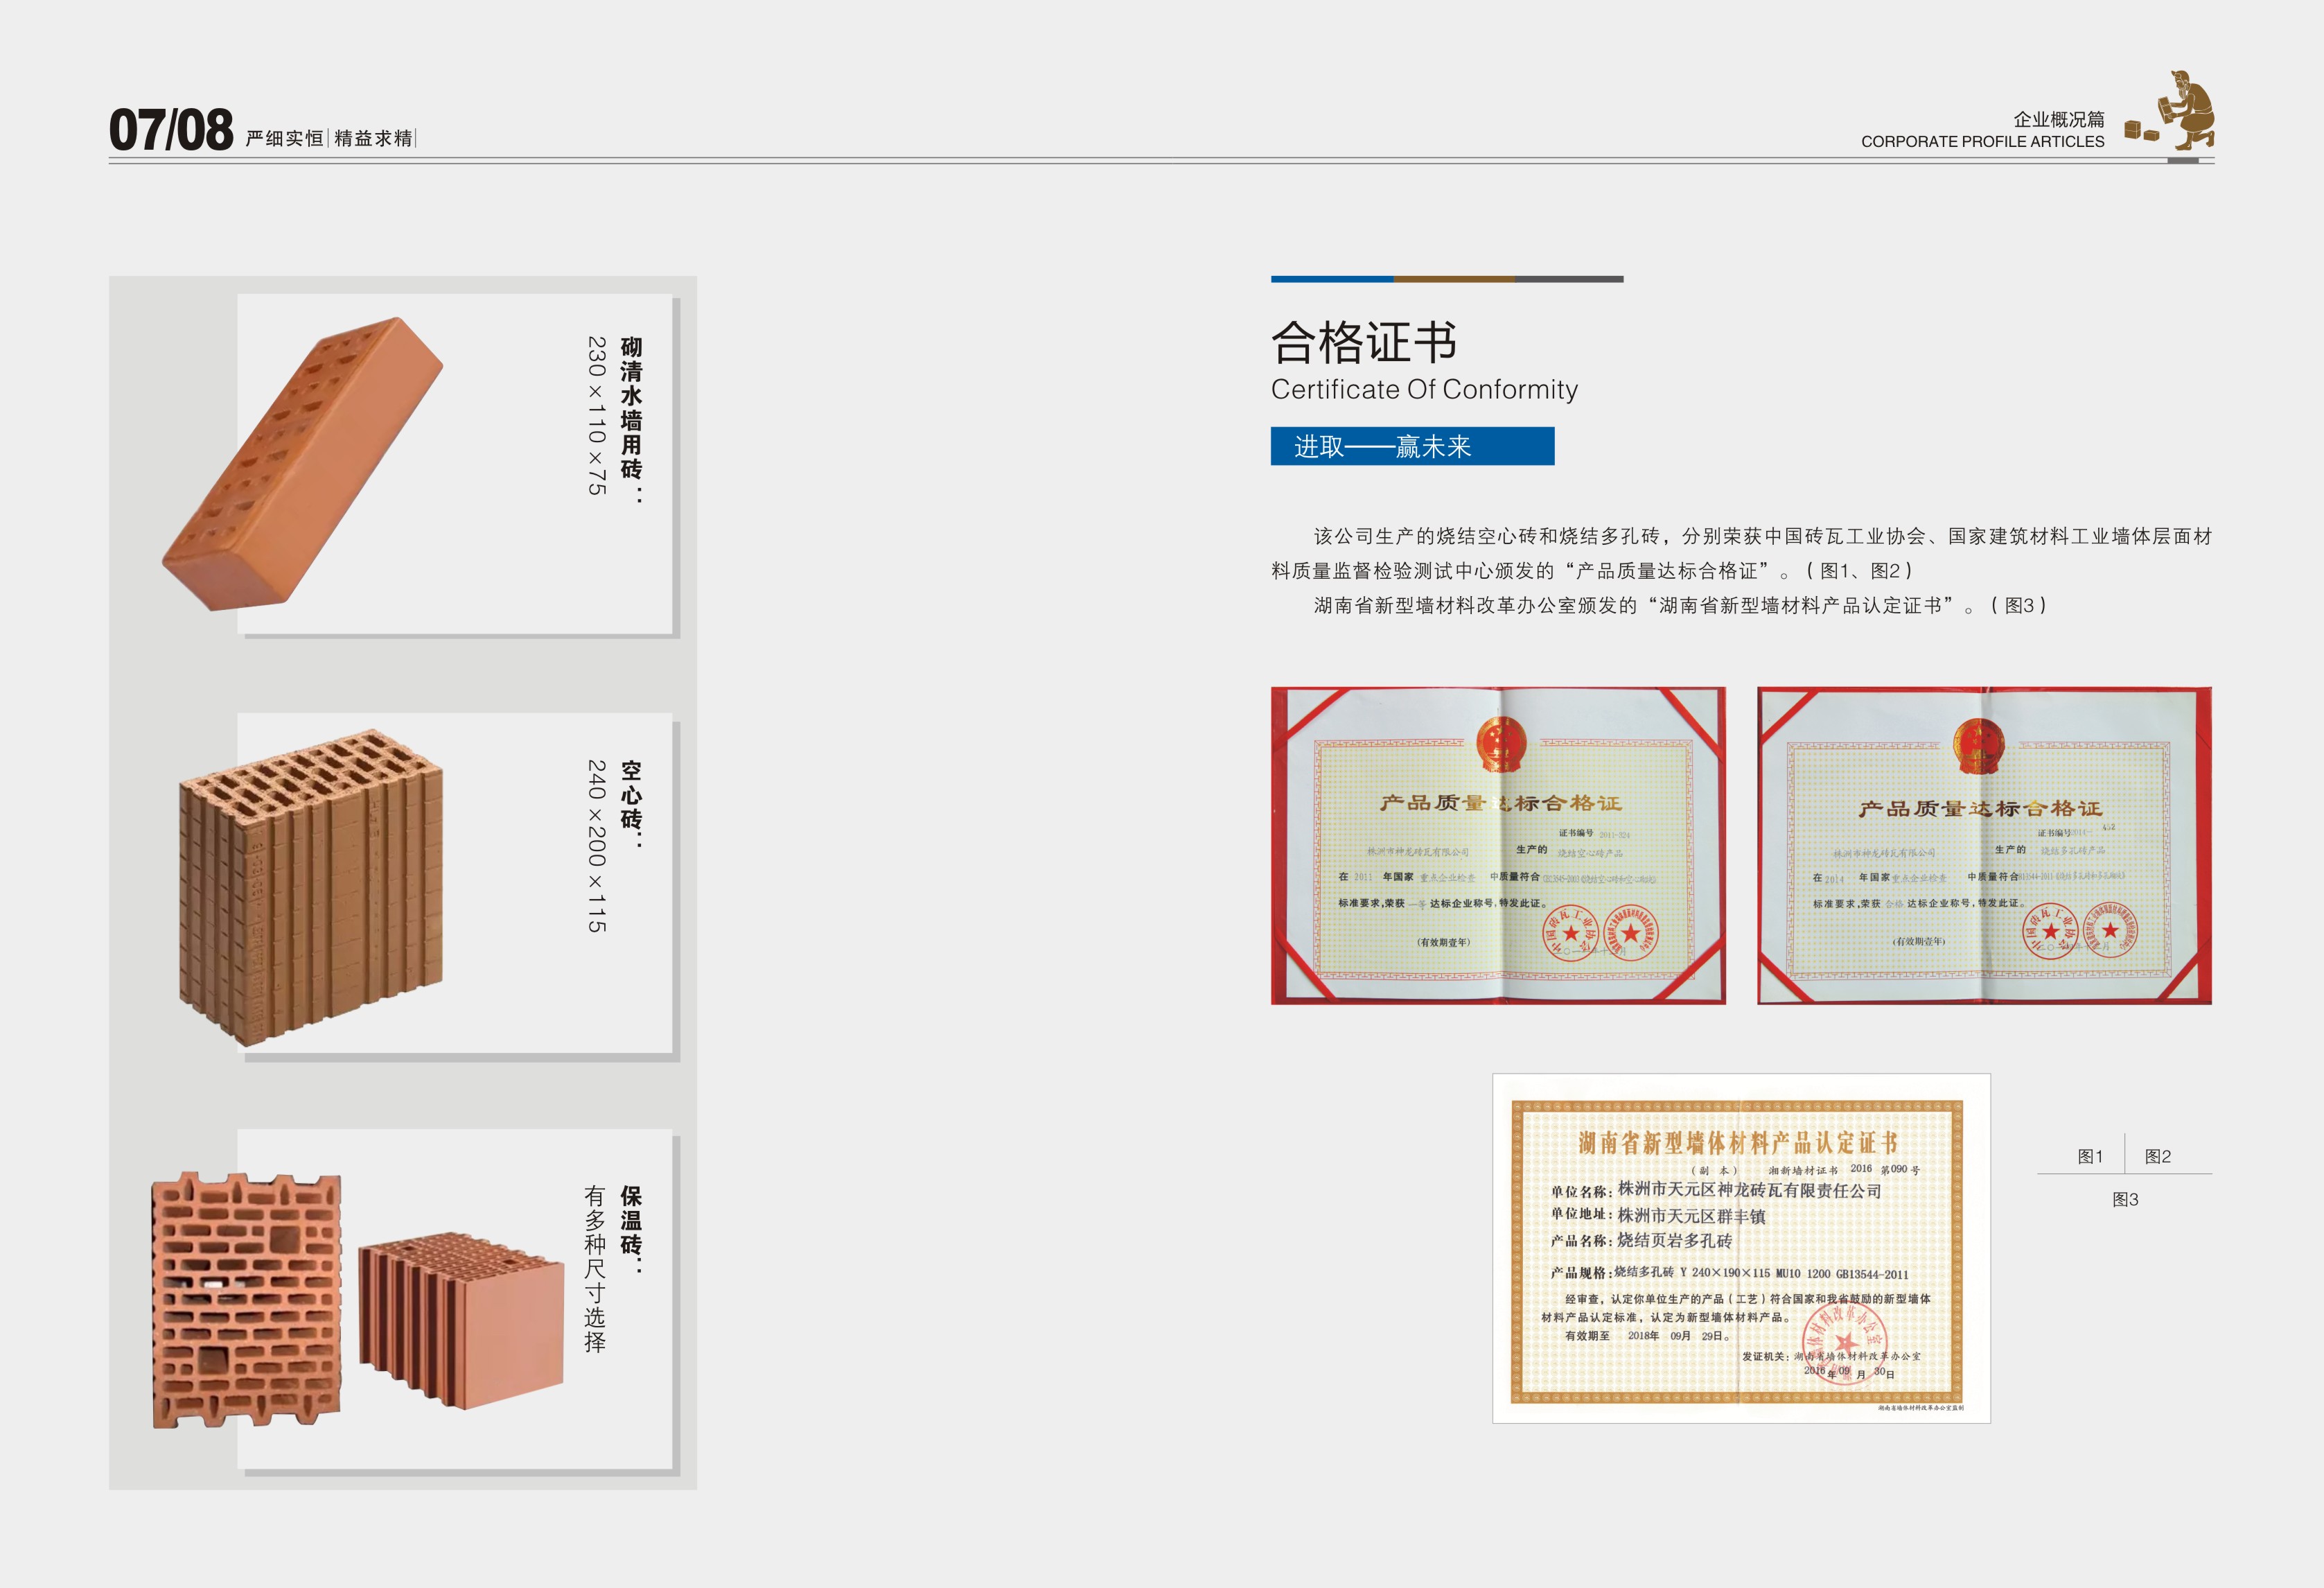Open the left 产品质量达标合格证 certificate photo
The height and width of the screenshot is (1588, 2324).
coord(1497,846)
